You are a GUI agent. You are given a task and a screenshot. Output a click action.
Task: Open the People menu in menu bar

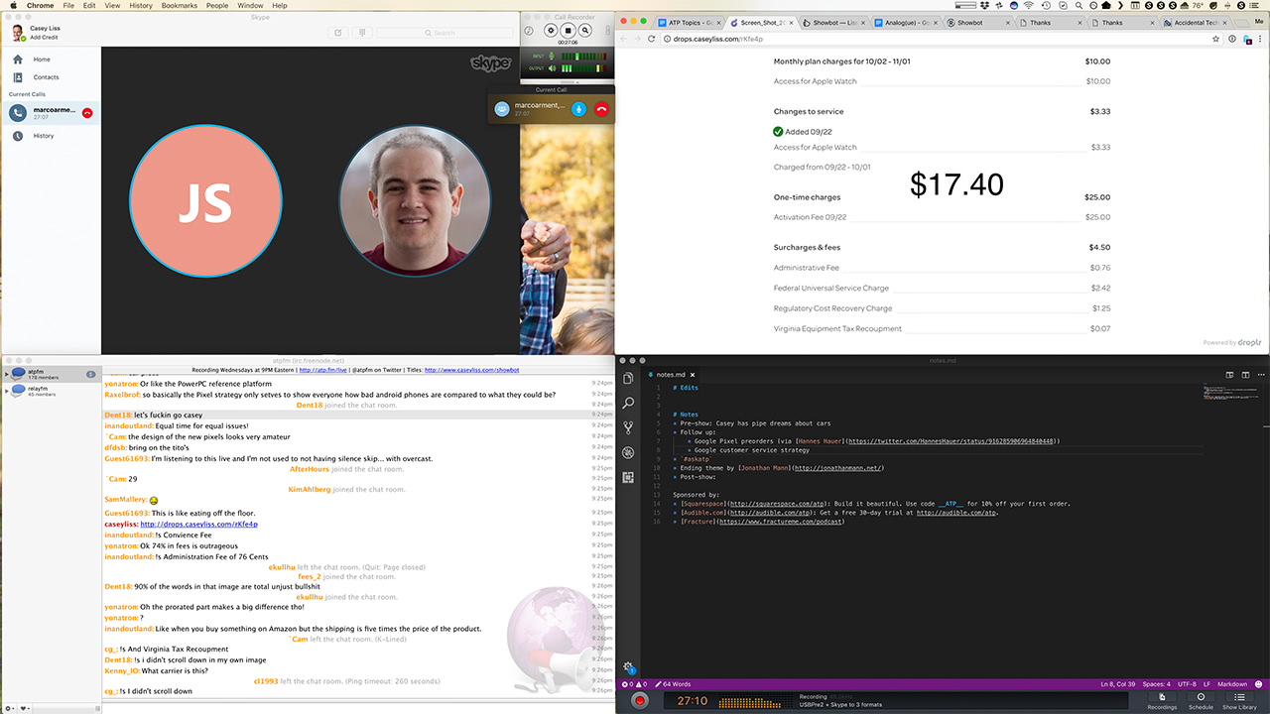pos(217,6)
